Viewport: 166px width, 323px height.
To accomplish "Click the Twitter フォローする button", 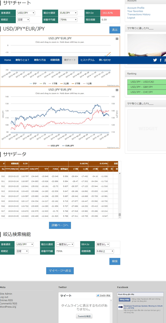I will (x=103, y=296).
